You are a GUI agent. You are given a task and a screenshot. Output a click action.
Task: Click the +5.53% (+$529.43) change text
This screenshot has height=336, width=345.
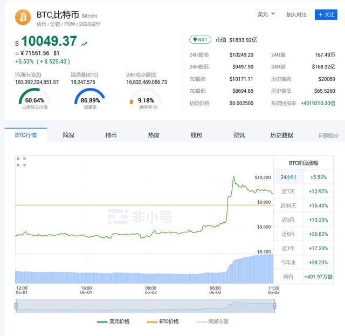(x=43, y=61)
